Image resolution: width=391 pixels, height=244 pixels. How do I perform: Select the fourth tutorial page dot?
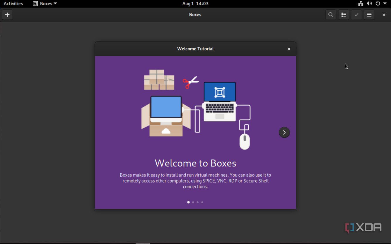202,202
